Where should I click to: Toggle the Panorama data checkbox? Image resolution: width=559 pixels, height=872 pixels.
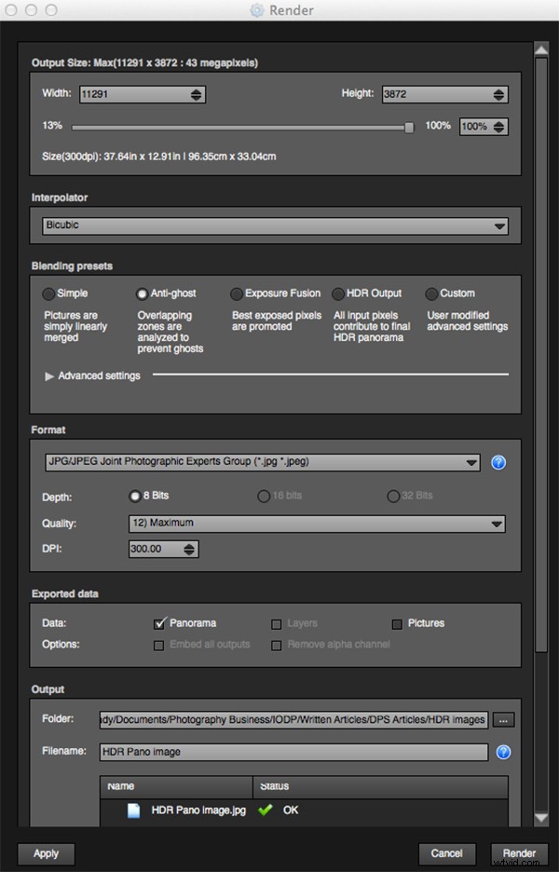(159, 623)
